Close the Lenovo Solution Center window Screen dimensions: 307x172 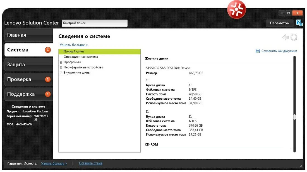pos(298,13)
